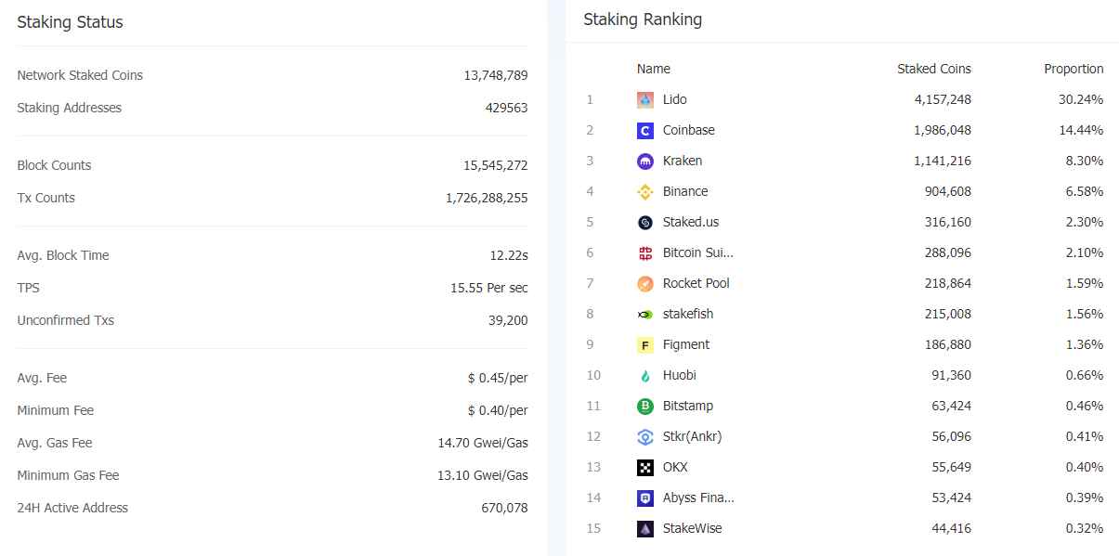Click the Network Staked Coins label
The height and width of the screenshot is (556, 1119).
(80, 75)
